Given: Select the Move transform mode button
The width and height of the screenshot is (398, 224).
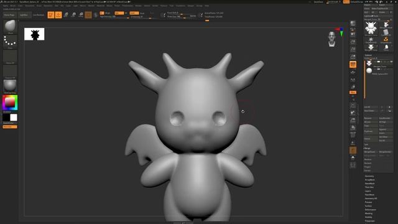Looking at the screenshot, I should point(66,15).
